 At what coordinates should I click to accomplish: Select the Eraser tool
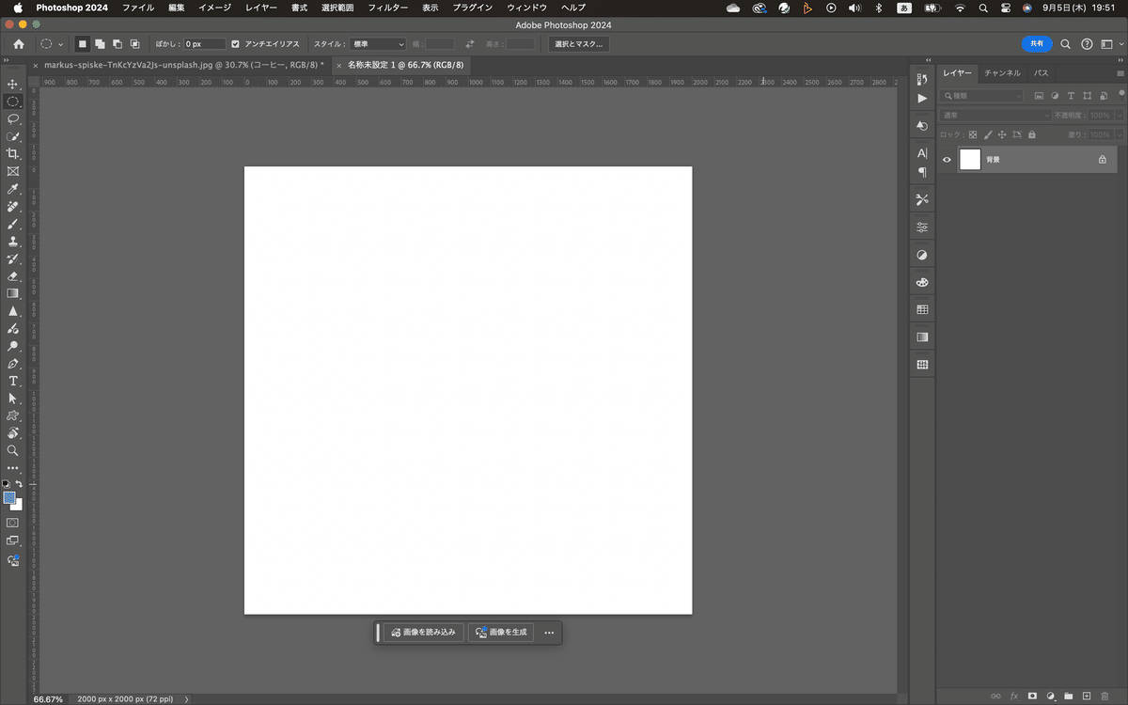pos(13,276)
